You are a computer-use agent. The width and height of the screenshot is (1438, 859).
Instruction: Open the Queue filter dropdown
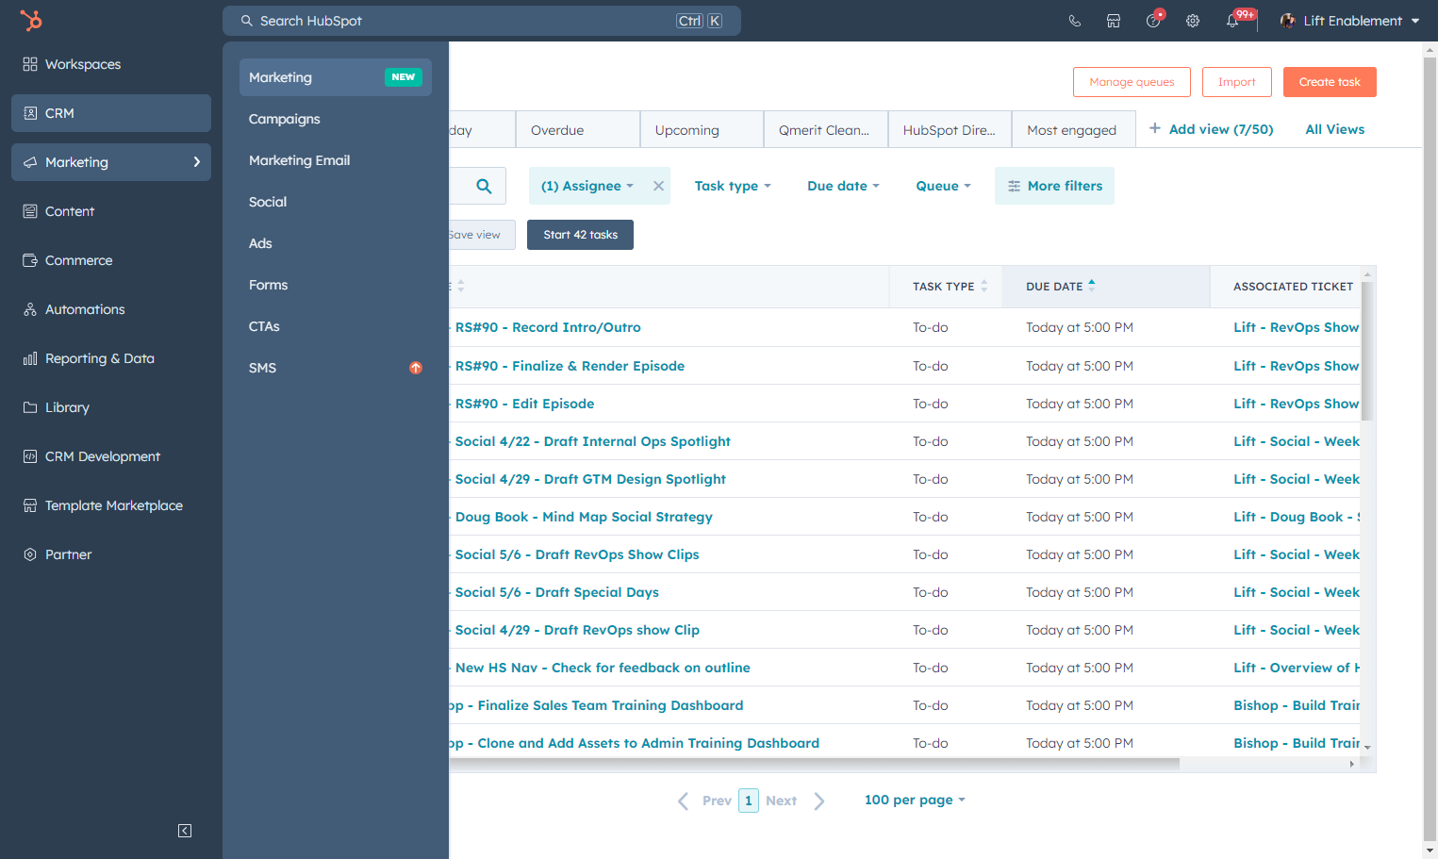click(943, 186)
